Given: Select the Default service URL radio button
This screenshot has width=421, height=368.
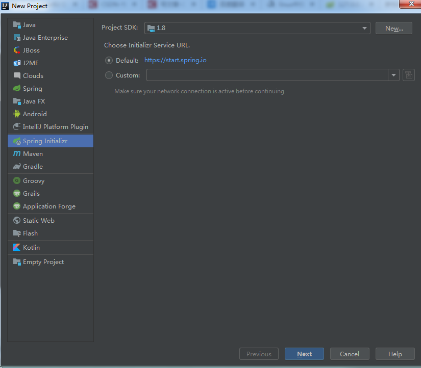Looking at the screenshot, I should [x=109, y=60].
